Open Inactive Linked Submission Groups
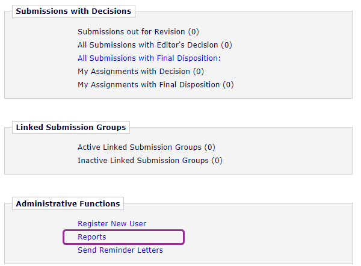361x266 pixels. (x=143, y=161)
